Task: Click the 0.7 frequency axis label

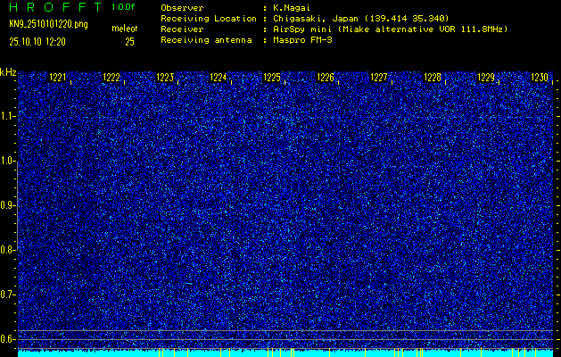Action: pyautogui.click(x=9, y=294)
